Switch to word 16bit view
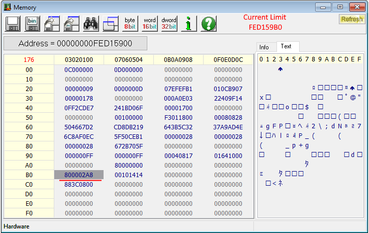369x233 pixels. click(149, 24)
